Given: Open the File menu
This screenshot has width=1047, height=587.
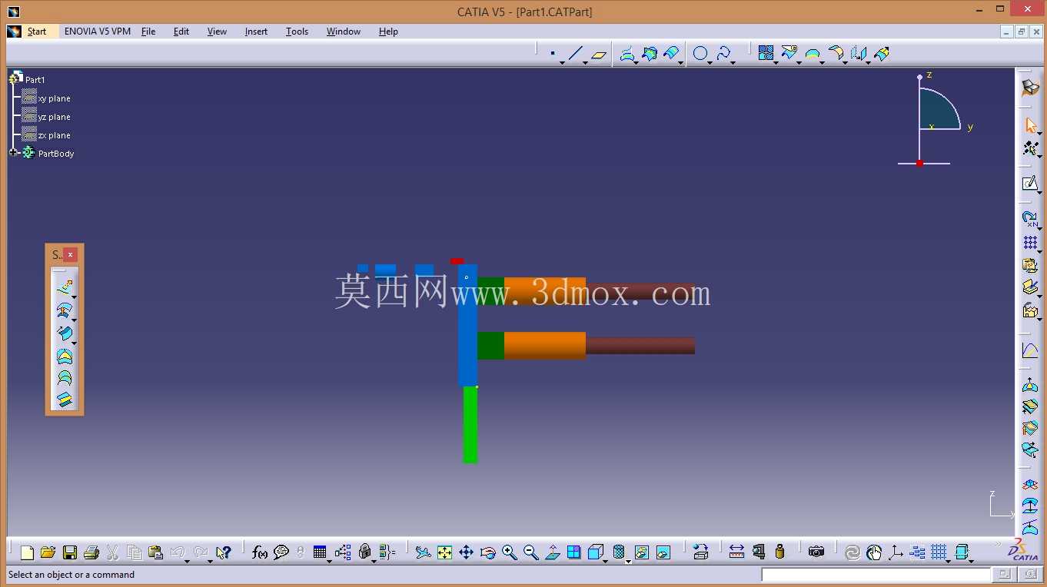Looking at the screenshot, I should click(148, 32).
